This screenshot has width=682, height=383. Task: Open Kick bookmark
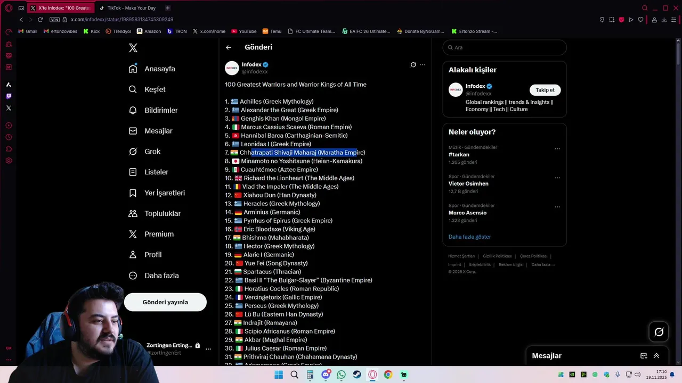(x=91, y=31)
